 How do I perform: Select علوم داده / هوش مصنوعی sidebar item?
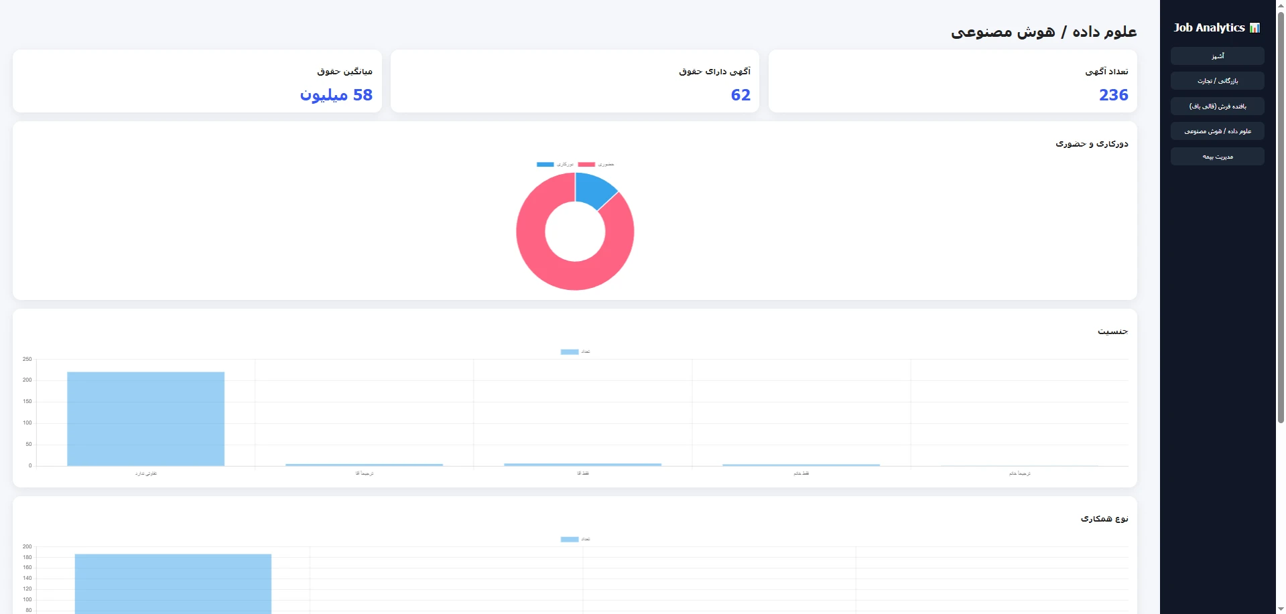pos(1217,131)
